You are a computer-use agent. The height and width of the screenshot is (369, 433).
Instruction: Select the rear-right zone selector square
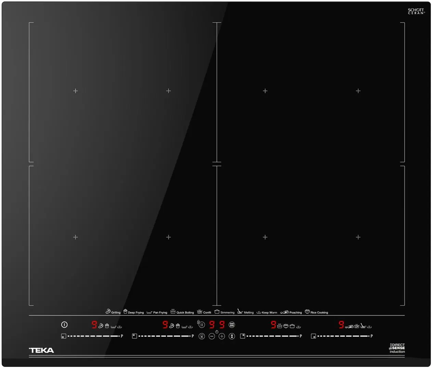coord(242,336)
